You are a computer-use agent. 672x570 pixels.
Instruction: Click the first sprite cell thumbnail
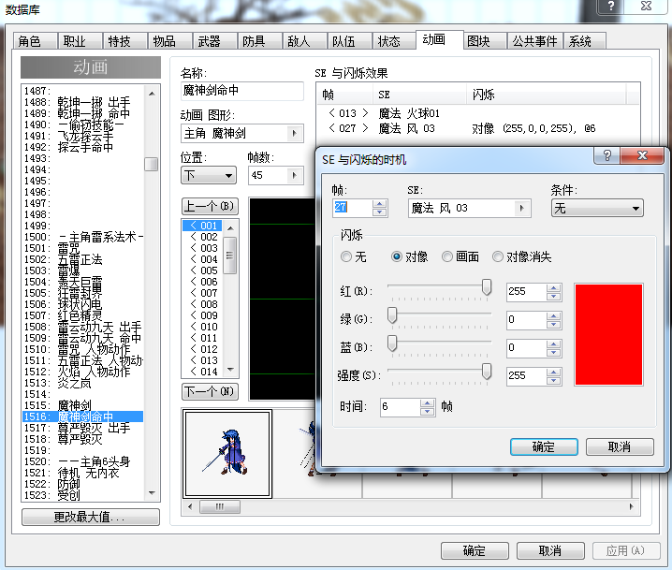(x=227, y=453)
